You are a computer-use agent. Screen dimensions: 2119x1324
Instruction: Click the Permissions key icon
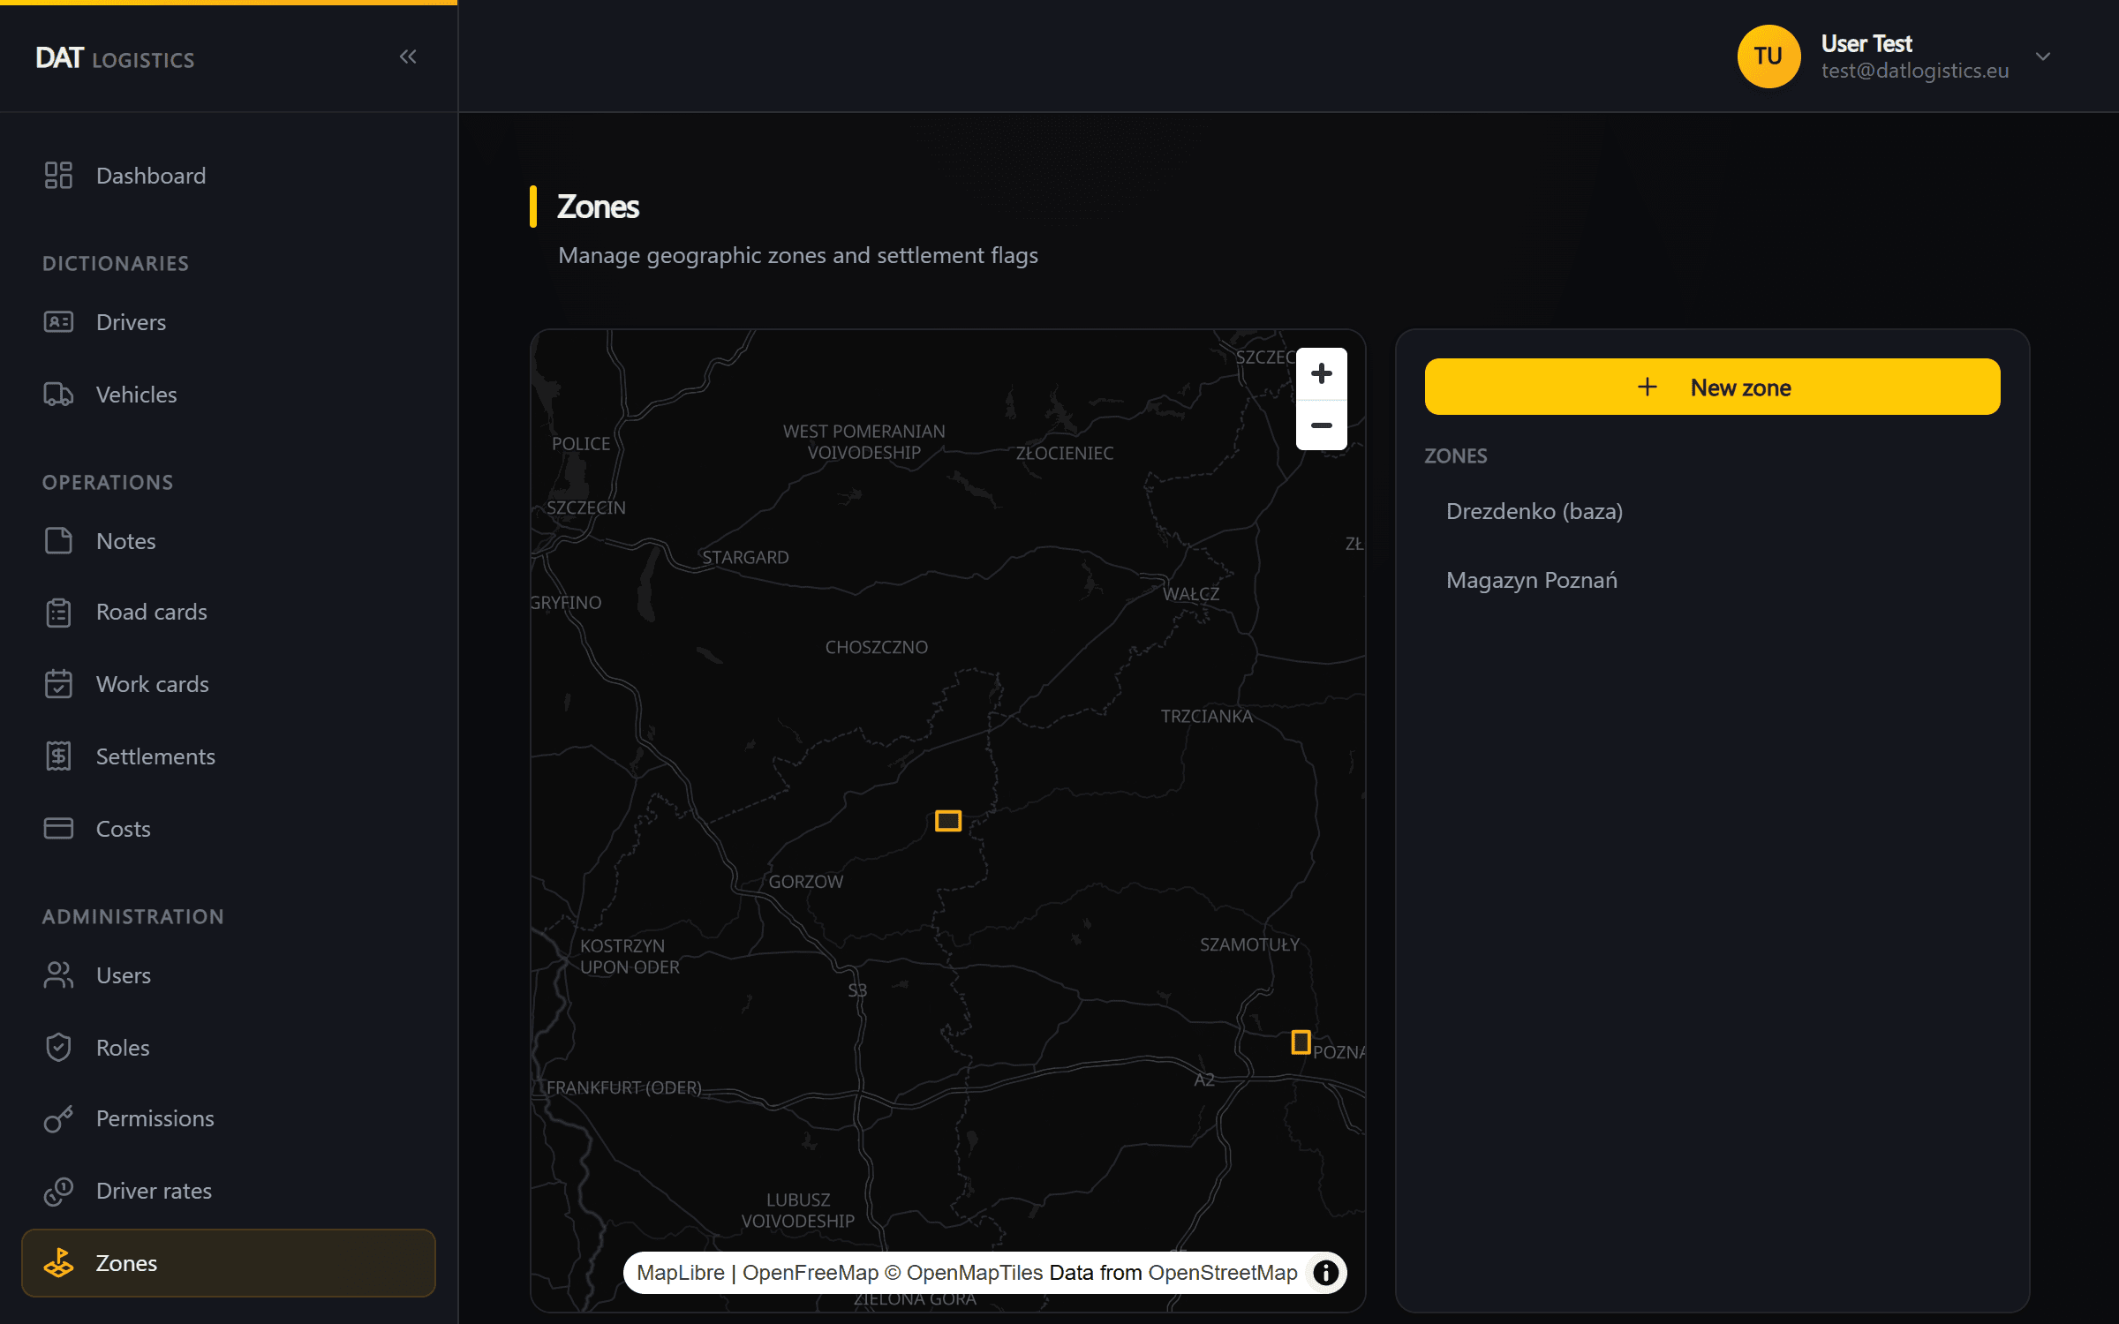click(58, 1118)
